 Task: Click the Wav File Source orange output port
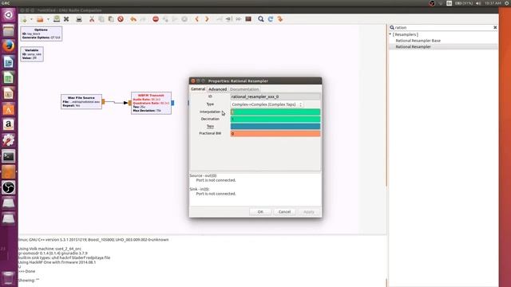pos(103,102)
